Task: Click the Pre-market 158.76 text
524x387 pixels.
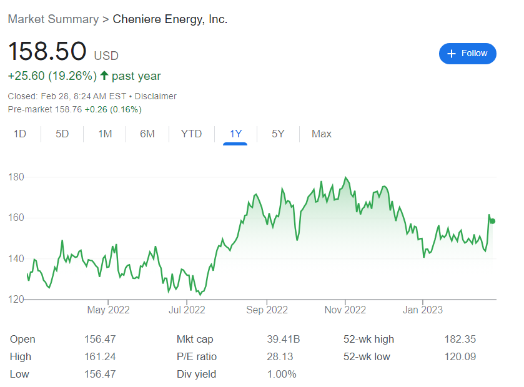Action: (45, 109)
